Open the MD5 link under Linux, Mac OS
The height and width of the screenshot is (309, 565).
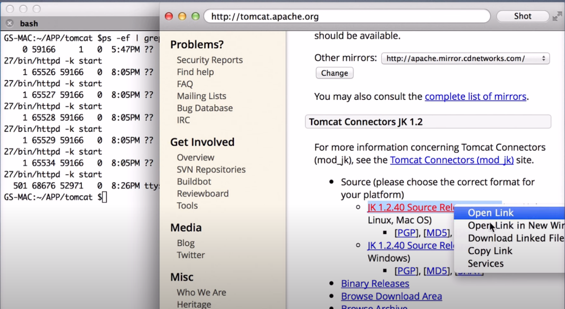(x=437, y=233)
